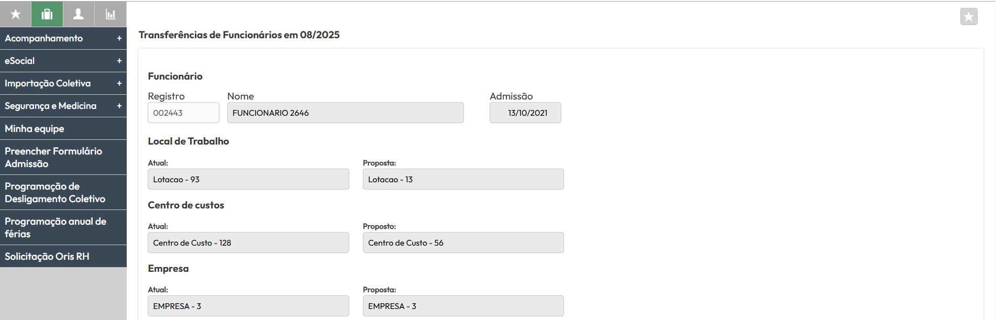Click the current Lotacao - 93 field
The width and height of the screenshot is (996, 320).
pyautogui.click(x=248, y=180)
